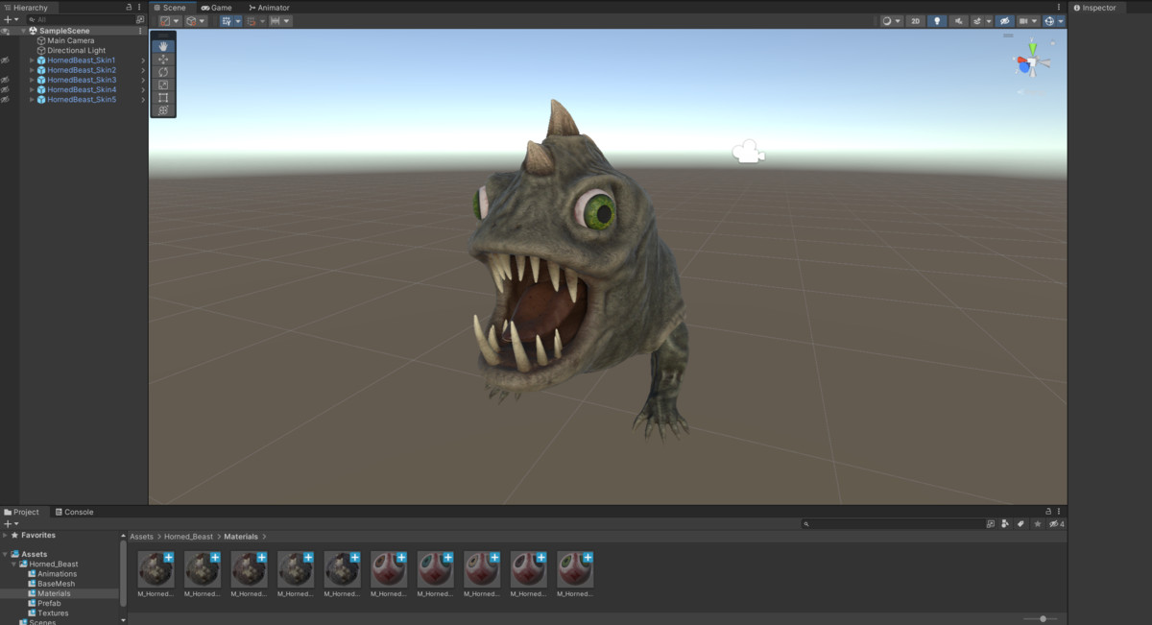The height and width of the screenshot is (625, 1152).
Task: Toggle 2D view mode in Scene
Action: pyautogui.click(x=916, y=21)
